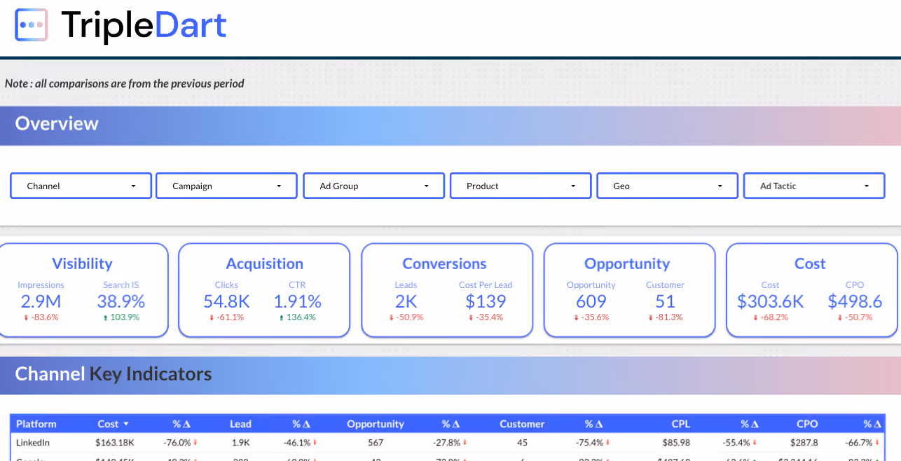Click the 567 opportunity value
The width and height of the screenshot is (901, 461).
376,443
